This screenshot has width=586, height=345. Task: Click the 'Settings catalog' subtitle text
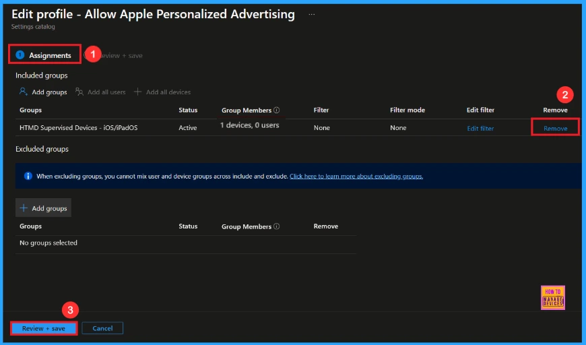point(33,26)
